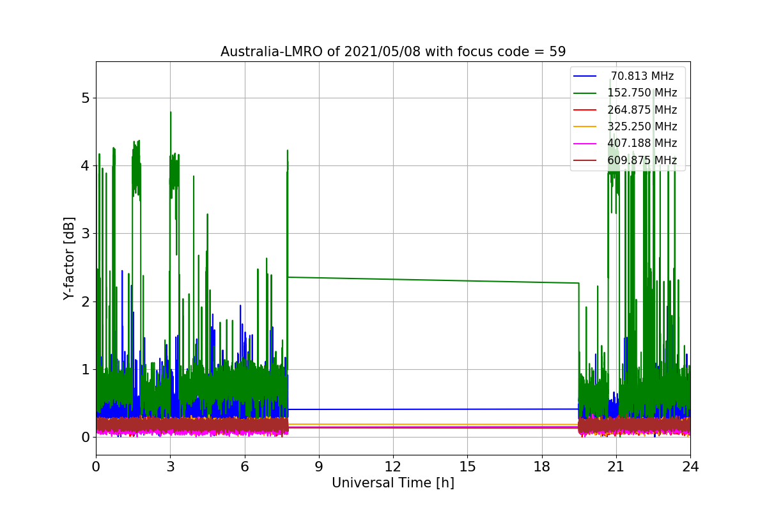Image resolution: width=767 pixels, height=511 pixels.
Task: Click the red legend line for 264.875 MHz
Action: (x=585, y=109)
